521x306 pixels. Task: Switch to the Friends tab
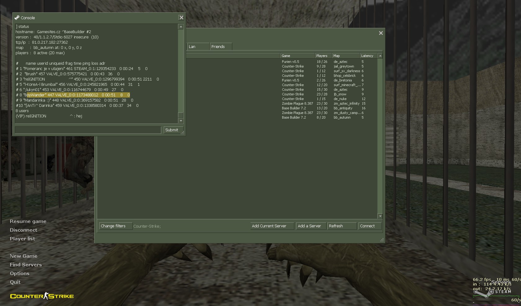(221, 46)
